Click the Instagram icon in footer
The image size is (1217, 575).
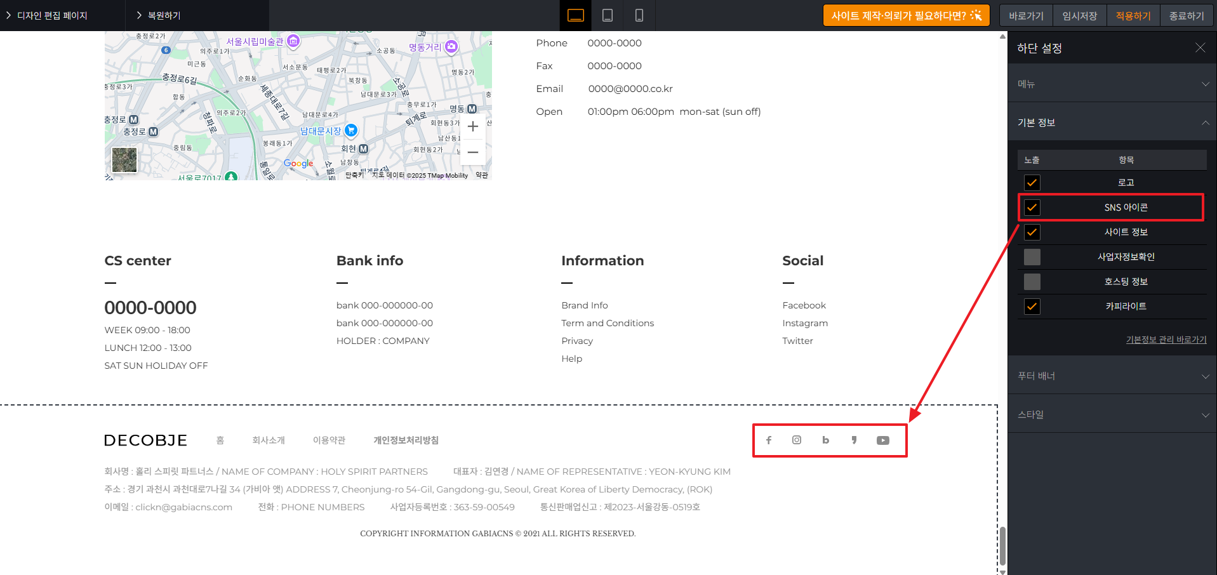tap(797, 440)
